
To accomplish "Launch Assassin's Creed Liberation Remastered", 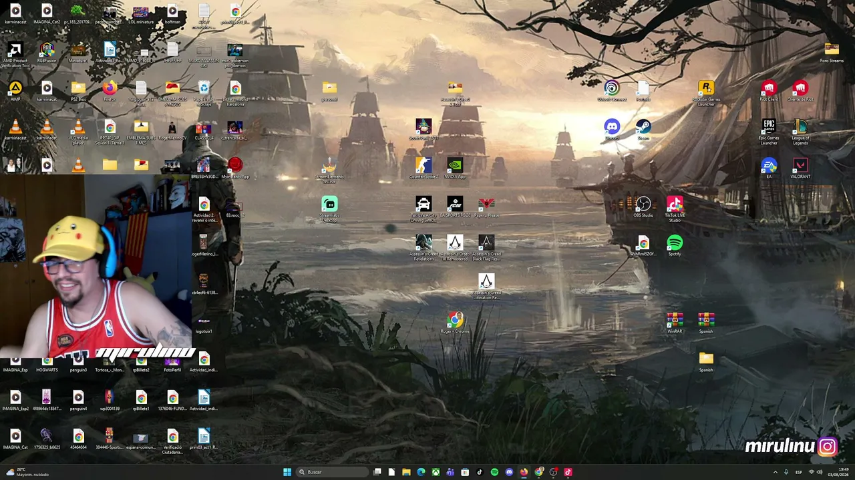I will pyautogui.click(x=486, y=287).
